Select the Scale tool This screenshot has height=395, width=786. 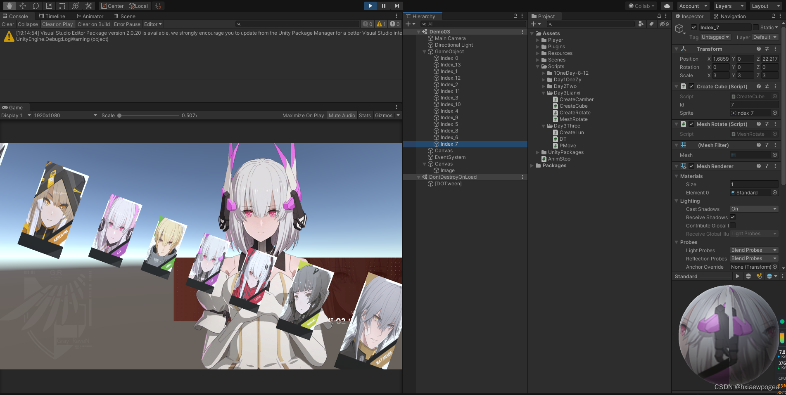pyautogui.click(x=49, y=6)
